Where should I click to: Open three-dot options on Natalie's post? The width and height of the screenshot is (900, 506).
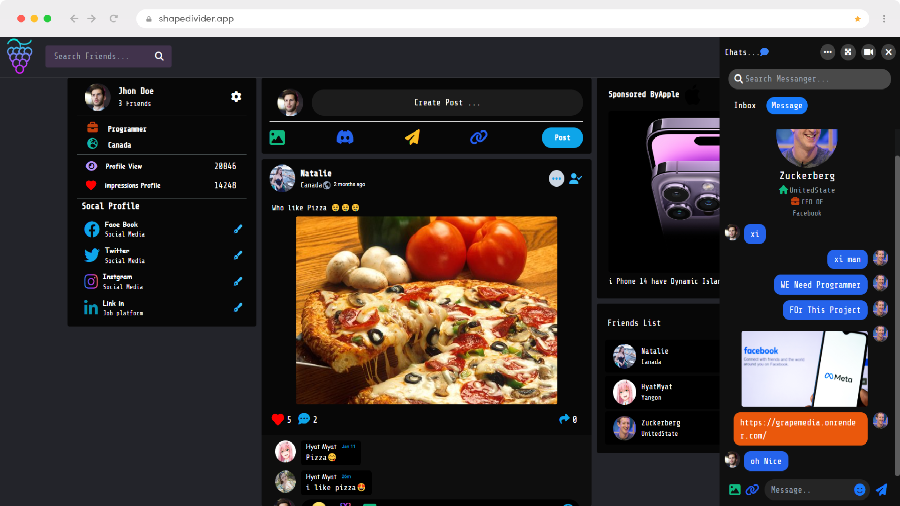(556, 179)
